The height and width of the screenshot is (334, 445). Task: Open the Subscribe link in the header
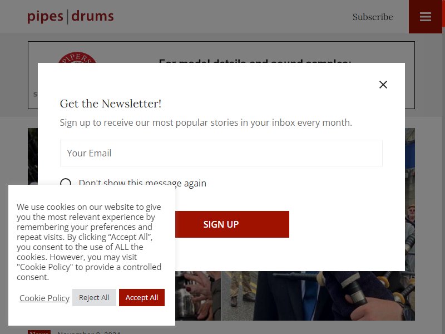pos(373,17)
